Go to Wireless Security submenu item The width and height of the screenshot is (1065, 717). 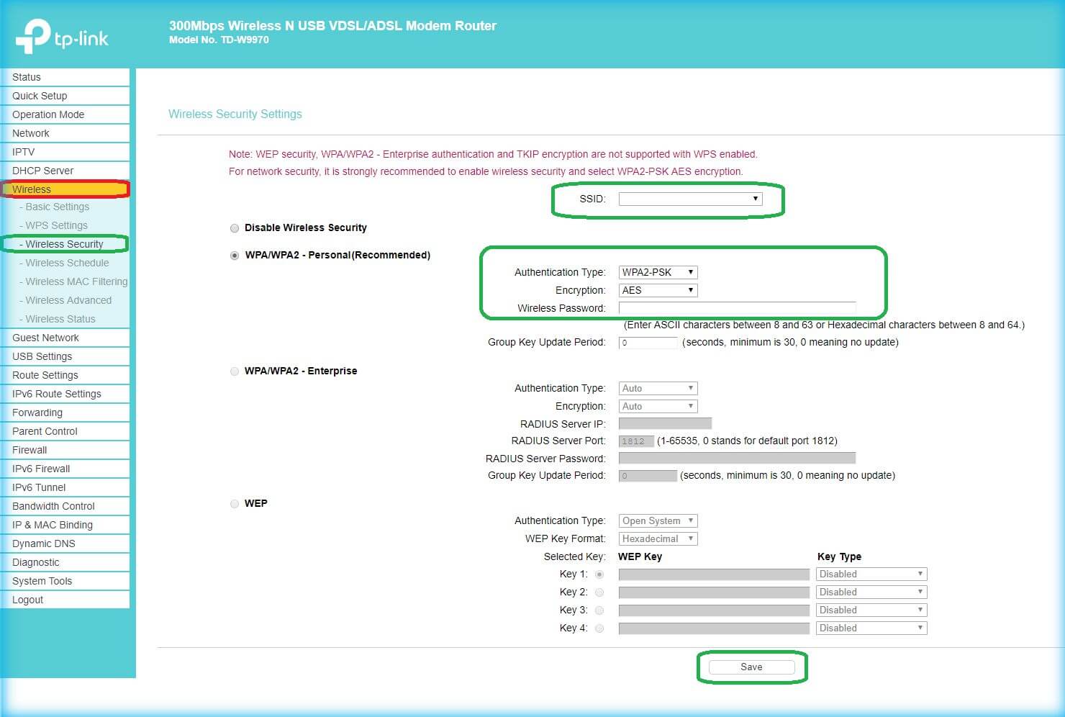tap(64, 244)
